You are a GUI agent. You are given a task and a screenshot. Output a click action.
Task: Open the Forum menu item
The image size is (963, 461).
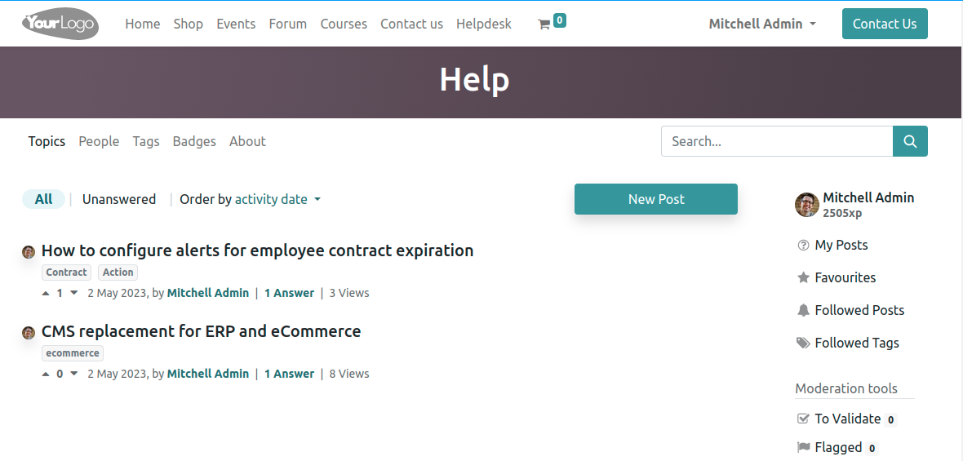click(x=287, y=24)
